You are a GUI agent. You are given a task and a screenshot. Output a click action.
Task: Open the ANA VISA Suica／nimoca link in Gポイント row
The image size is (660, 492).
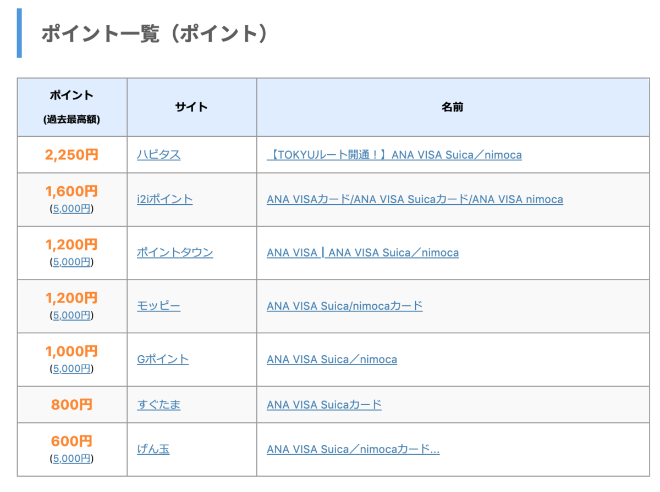tap(332, 359)
